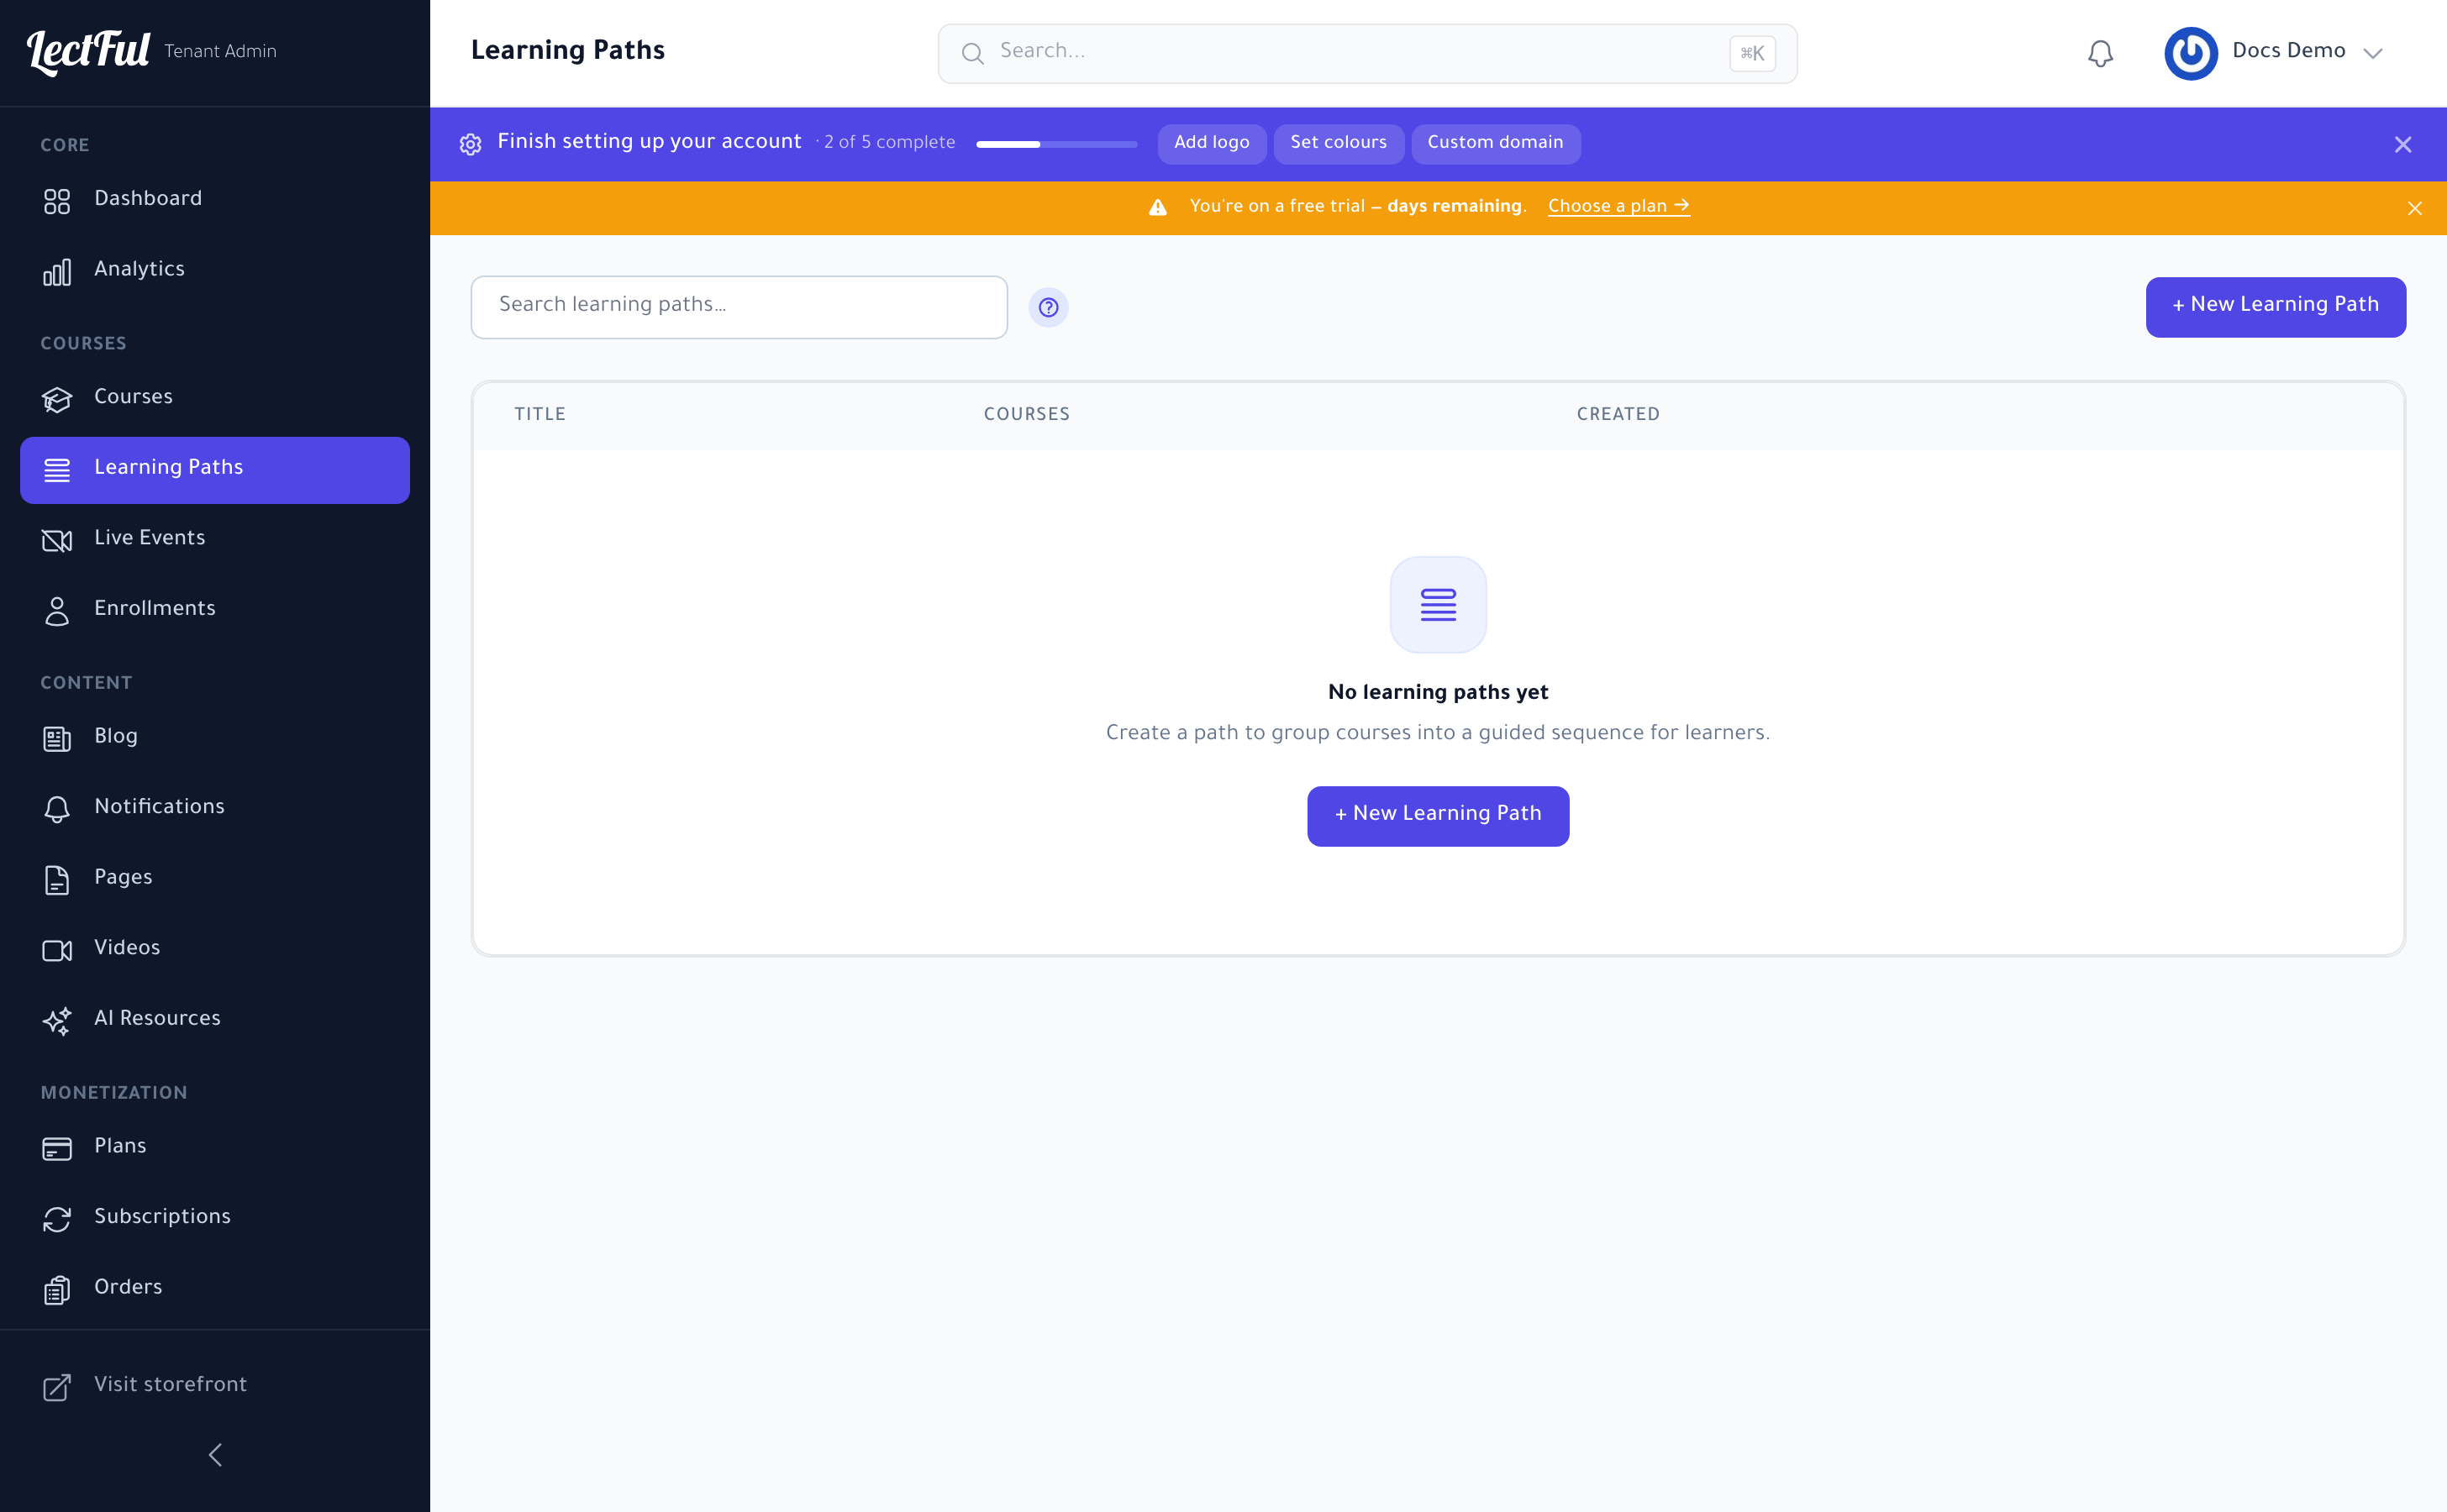Click the top-right New Learning Path button
Screen dimensions: 2447x1512
pos(2275,307)
